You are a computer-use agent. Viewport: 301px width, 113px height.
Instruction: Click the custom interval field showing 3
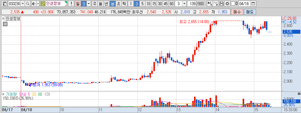pos(178,3)
